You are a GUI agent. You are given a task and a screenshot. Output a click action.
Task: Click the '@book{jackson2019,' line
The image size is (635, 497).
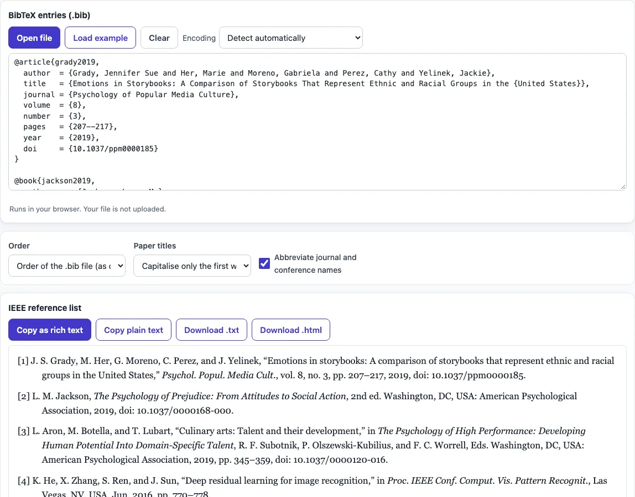(x=54, y=181)
